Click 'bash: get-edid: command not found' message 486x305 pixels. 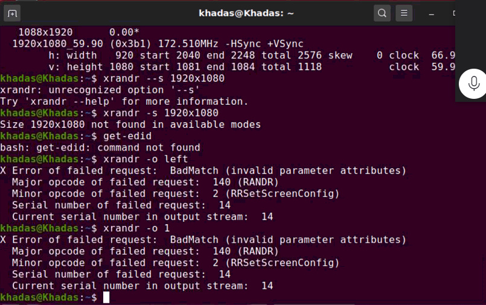coord(100,148)
